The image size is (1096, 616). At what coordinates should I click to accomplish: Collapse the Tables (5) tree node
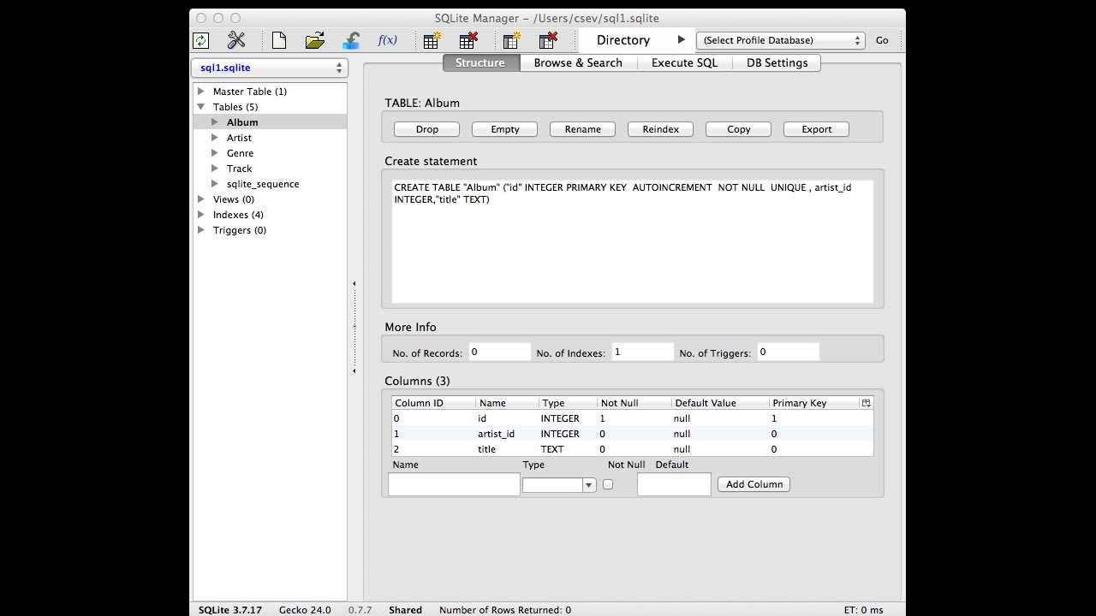(201, 107)
